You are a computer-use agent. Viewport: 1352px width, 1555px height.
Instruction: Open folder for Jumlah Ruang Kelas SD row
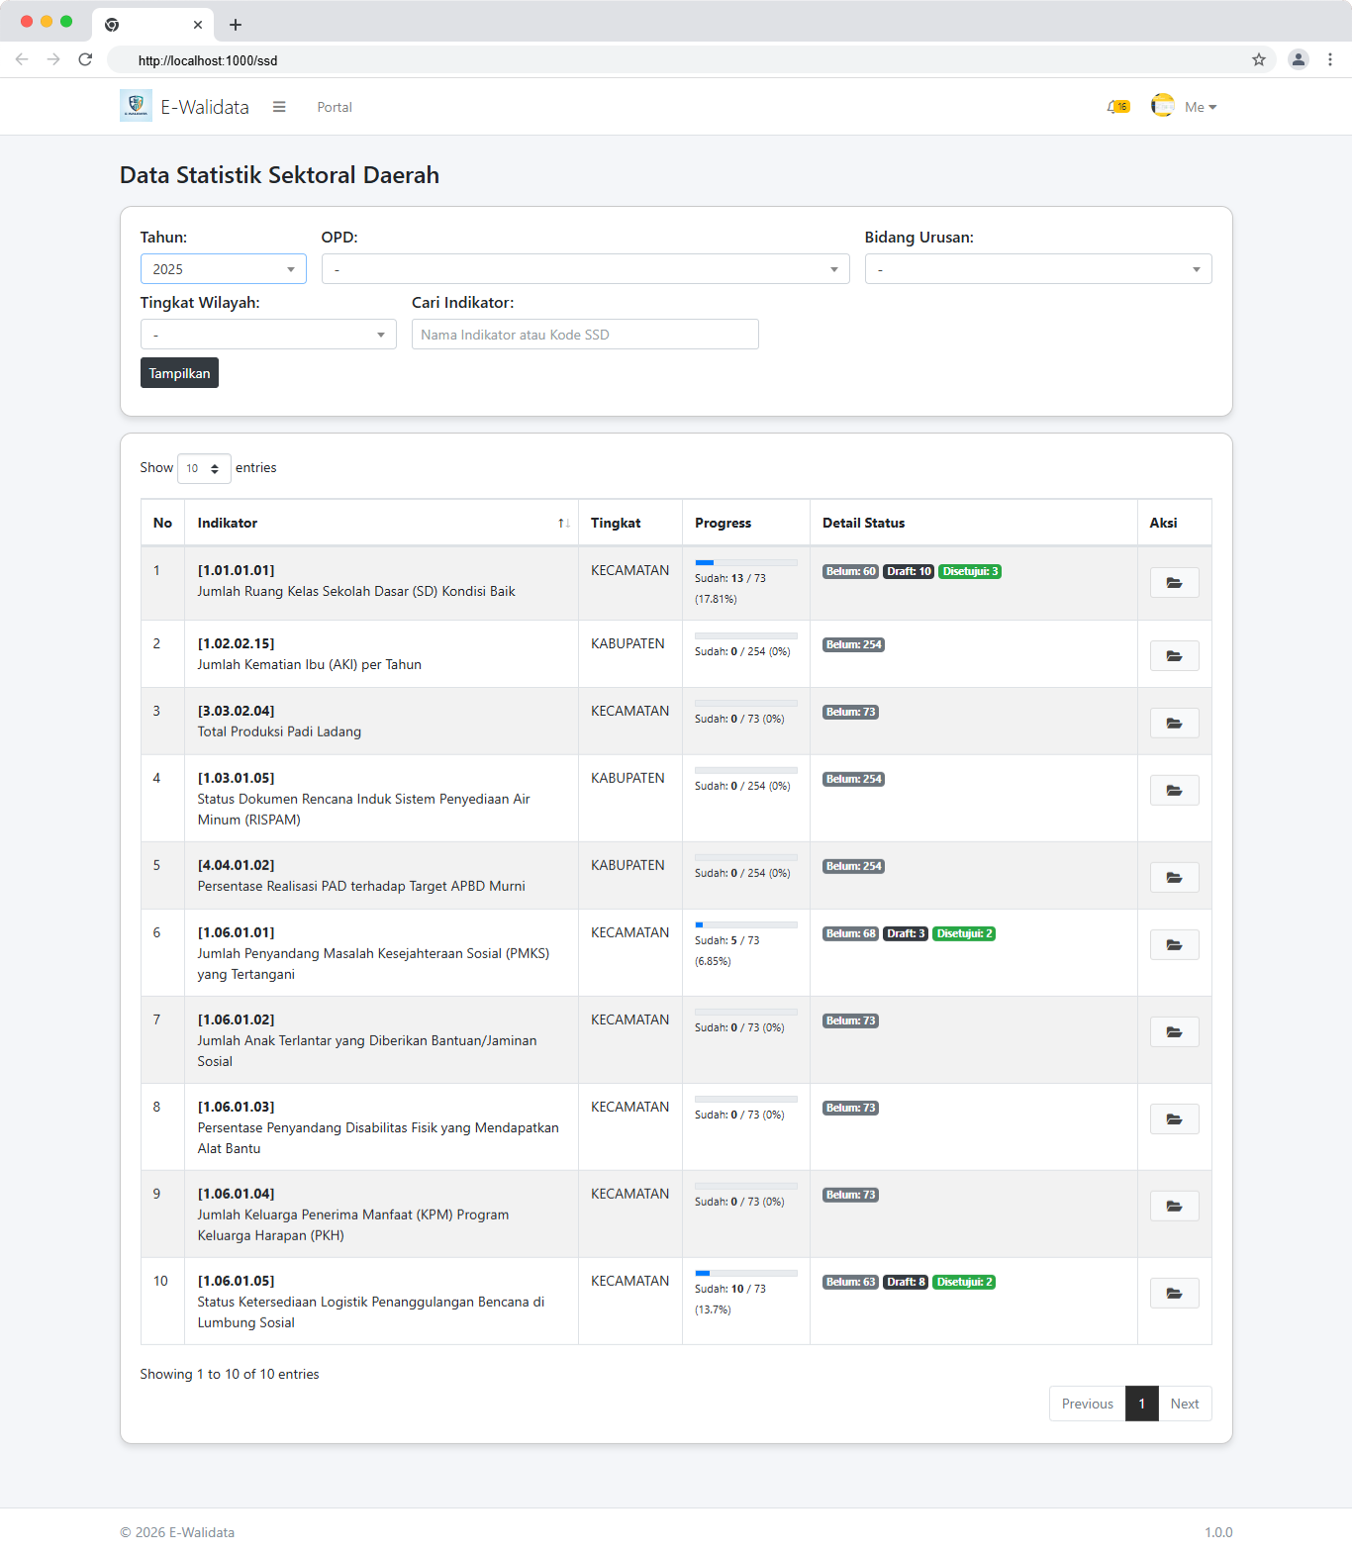[x=1174, y=583]
